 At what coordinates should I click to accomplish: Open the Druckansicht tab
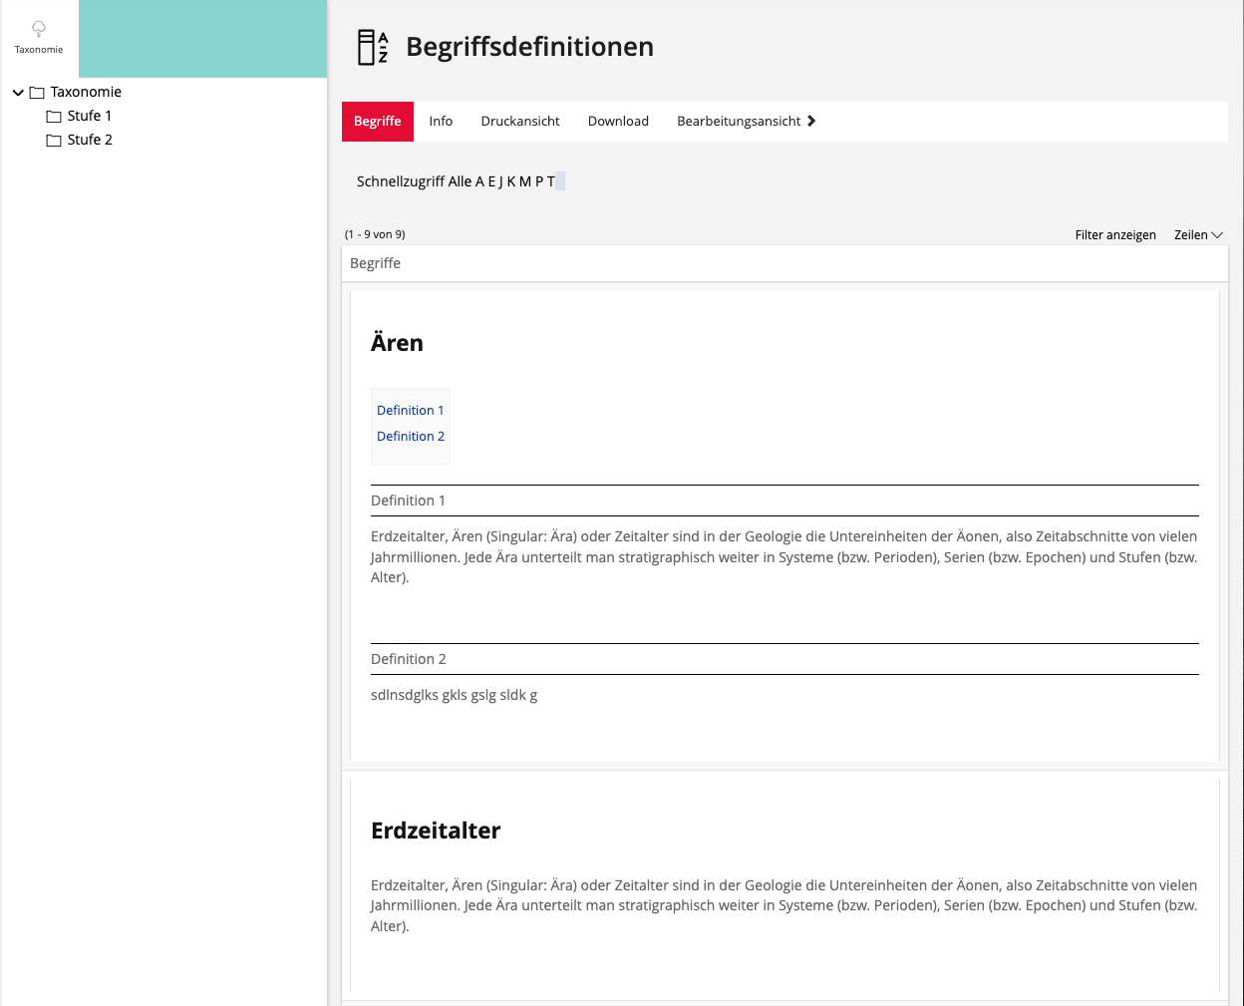pyautogui.click(x=520, y=122)
